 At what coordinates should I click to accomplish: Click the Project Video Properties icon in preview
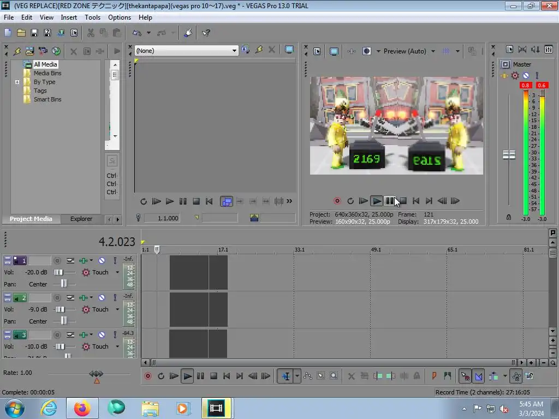[317, 51]
